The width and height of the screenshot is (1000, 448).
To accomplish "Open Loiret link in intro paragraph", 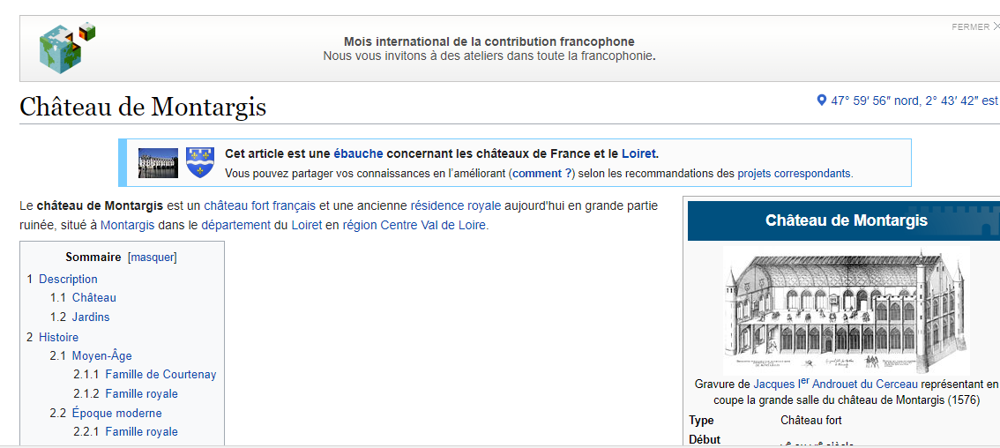I will click(x=307, y=225).
